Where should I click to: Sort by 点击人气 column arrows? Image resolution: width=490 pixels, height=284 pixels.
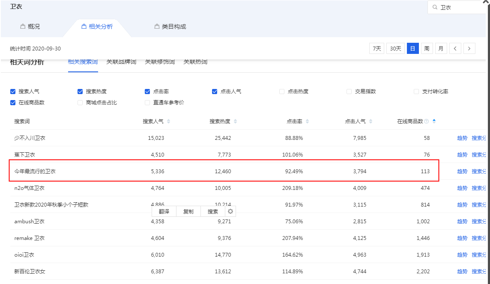tap(370, 121)
